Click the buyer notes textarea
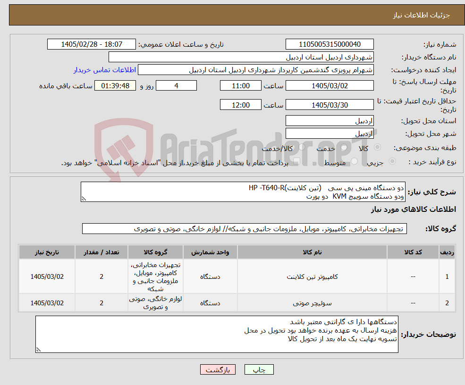 217,335
